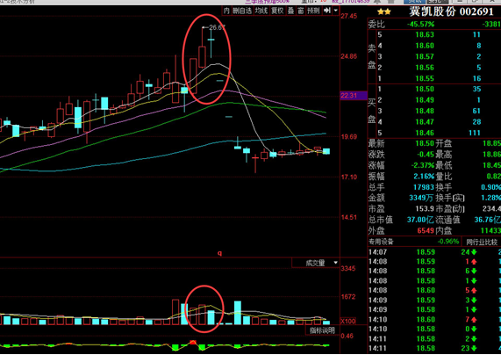The width and height of the screenshot is (501, 355).
Task: Click 删自选 to remove from watchlist
Action: coord(242,11)
